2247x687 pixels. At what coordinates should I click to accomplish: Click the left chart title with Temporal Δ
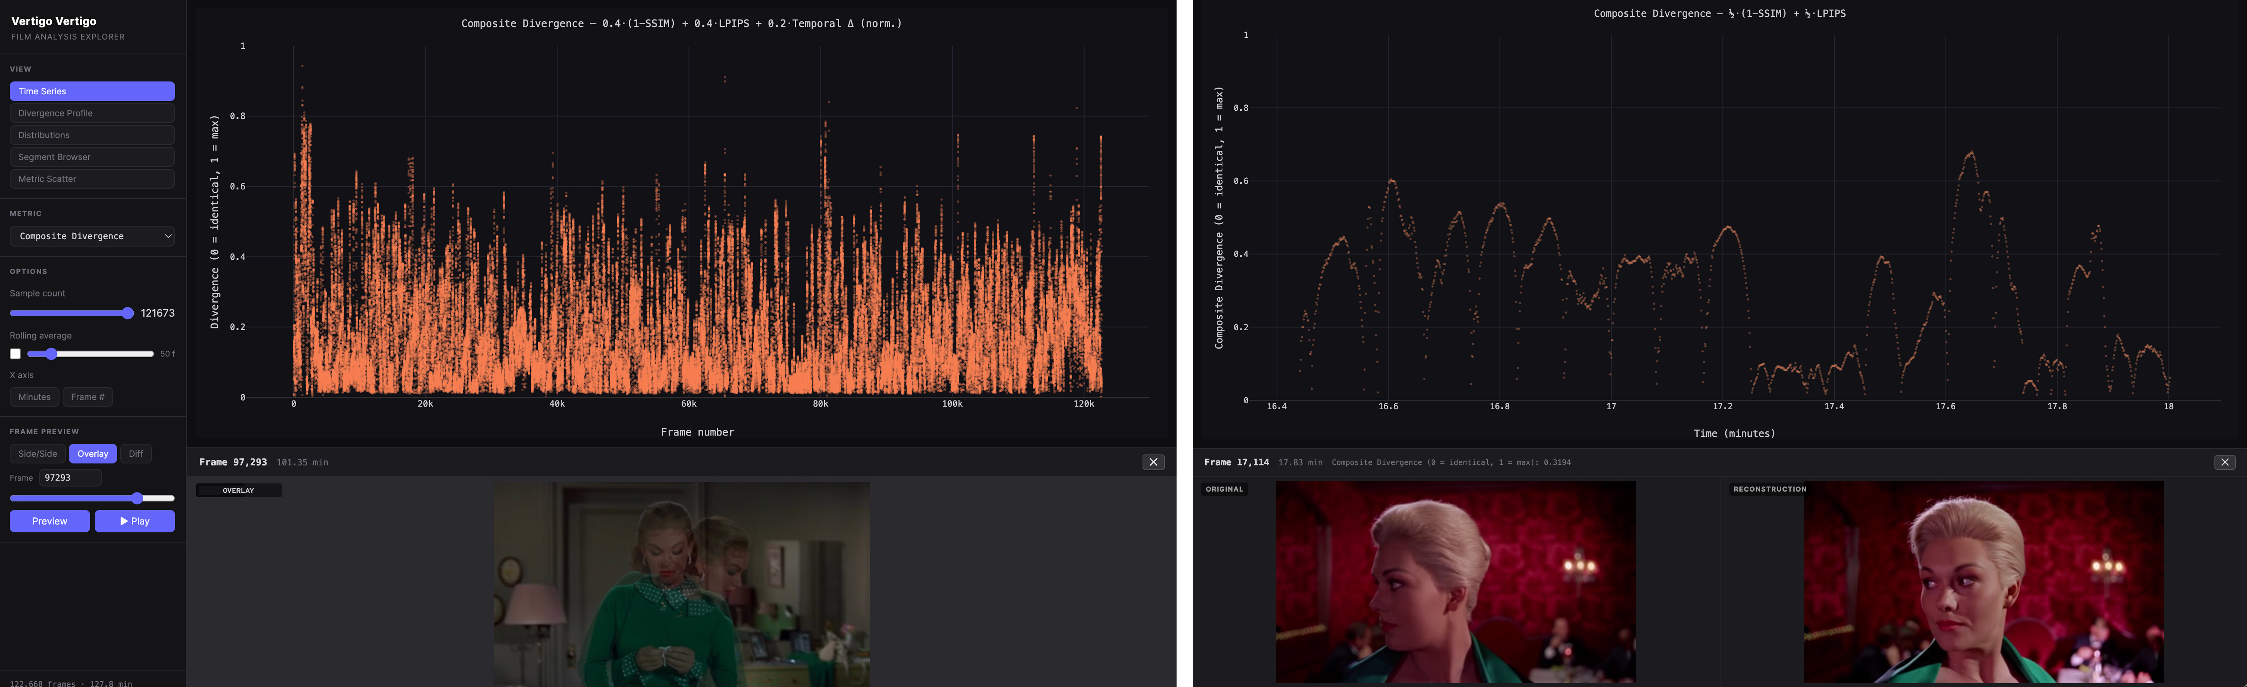(x=681, y=24)
